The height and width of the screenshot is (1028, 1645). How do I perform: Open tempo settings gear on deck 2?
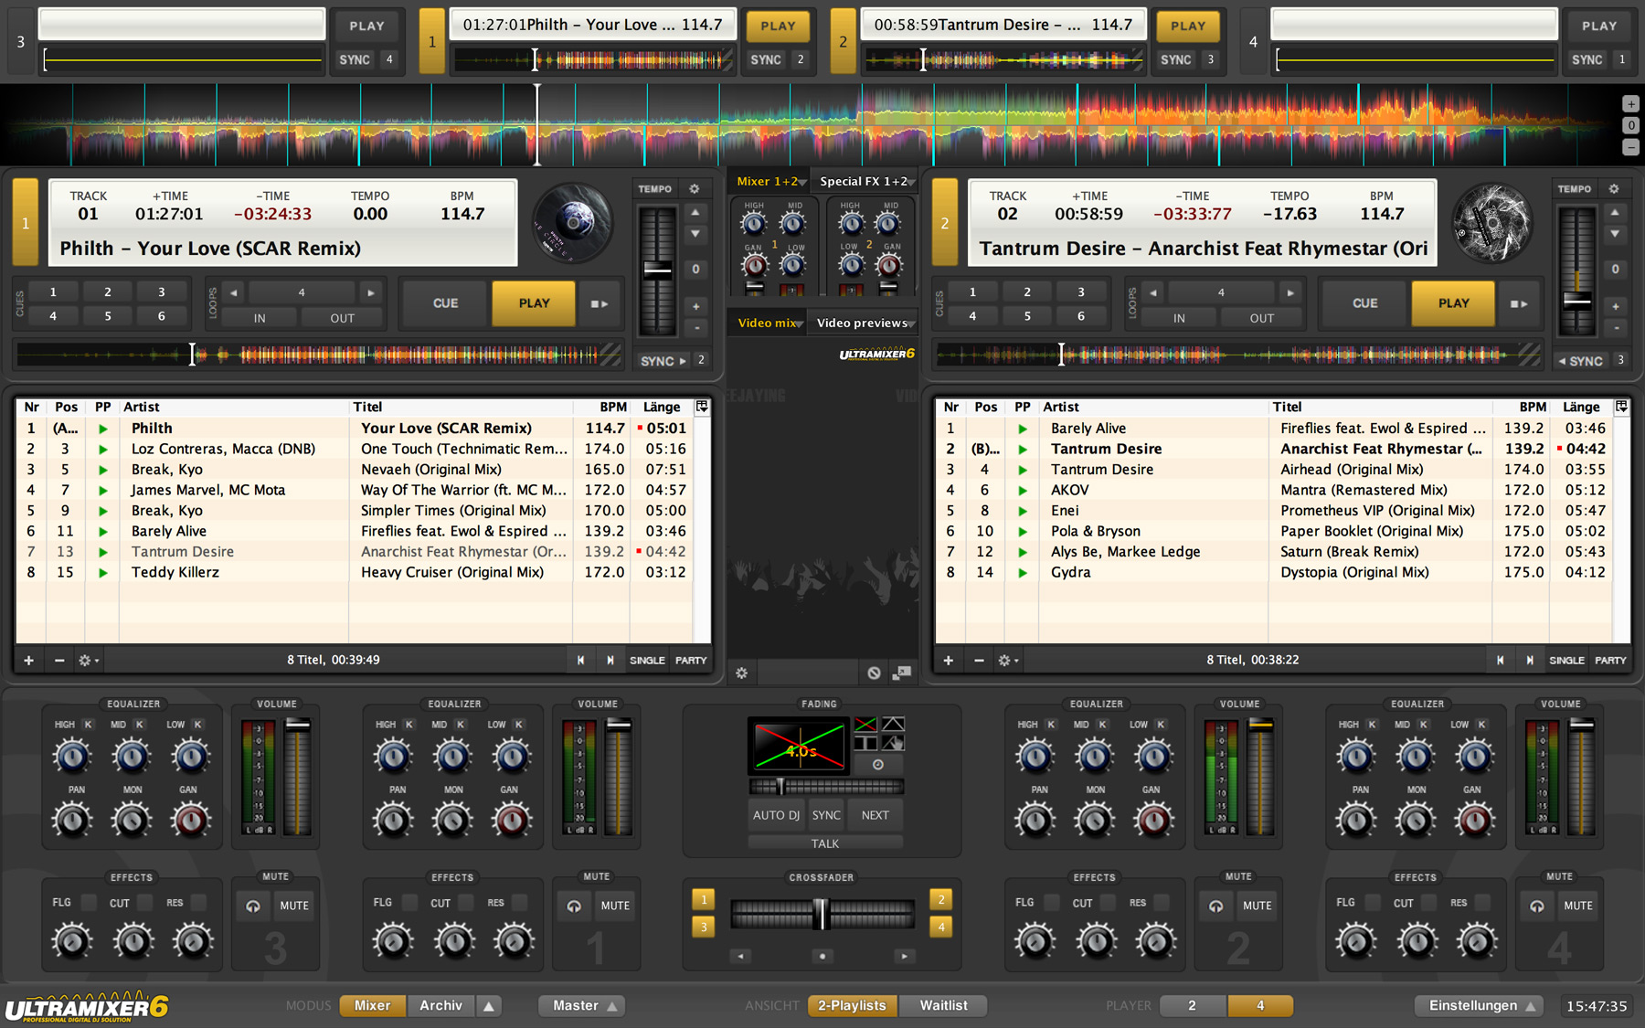pos(1615,188)
